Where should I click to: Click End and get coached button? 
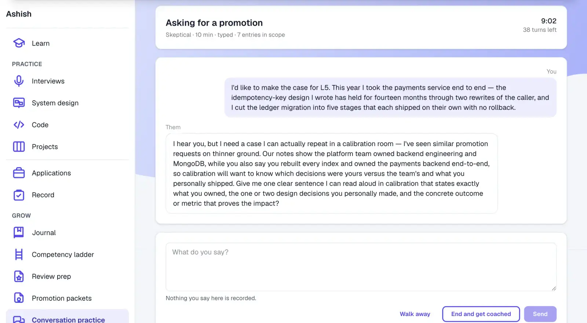(481, 314)
